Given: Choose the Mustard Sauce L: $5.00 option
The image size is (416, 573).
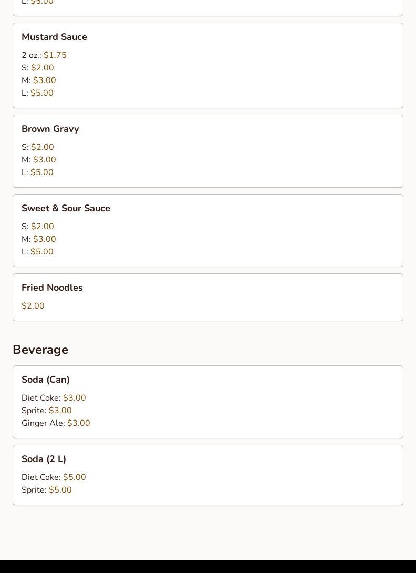Looking at the screenshot, I should [37, 93].
